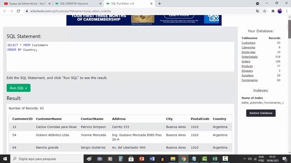Screen dimensions: 291x163
Task: Switch to the SQL ORDER BY Keyword tab
Action: click(78, 4)
